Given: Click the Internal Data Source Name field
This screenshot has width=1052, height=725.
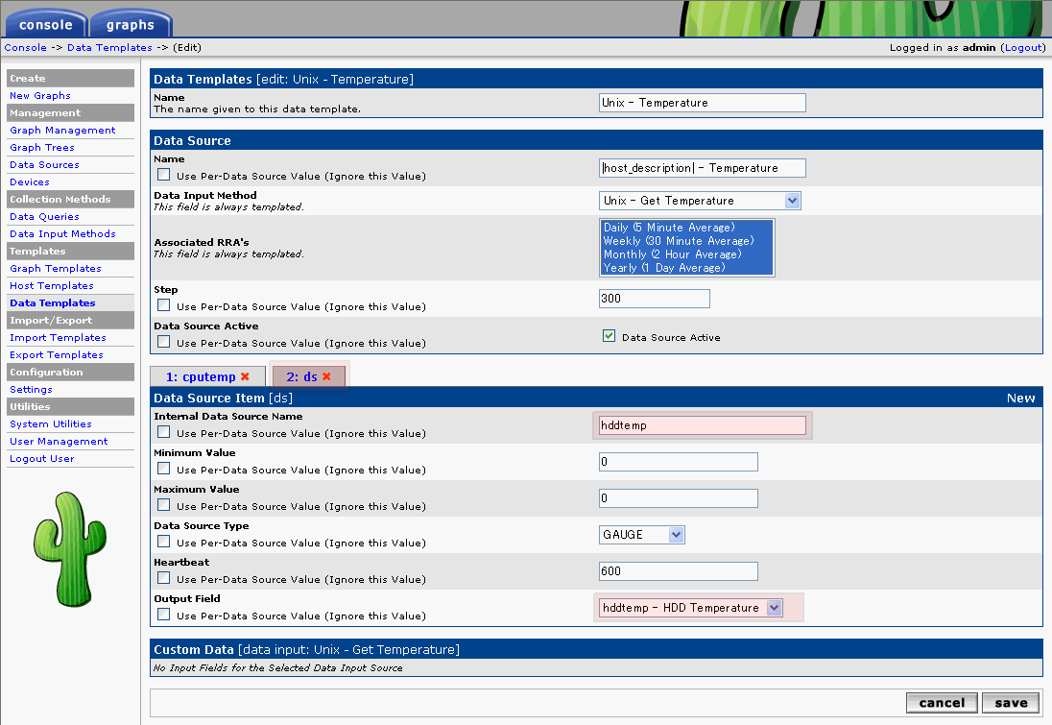Looking at the screenshot, I should (x=702, y=425).
